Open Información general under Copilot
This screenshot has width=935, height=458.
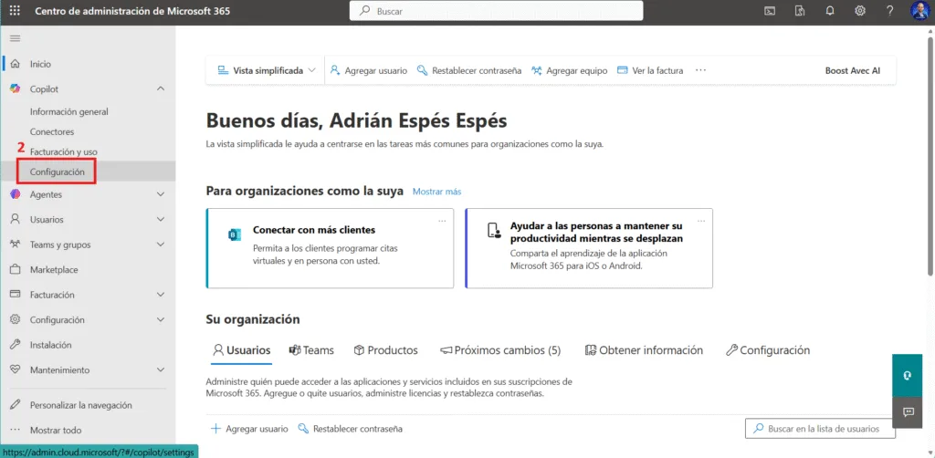(69, 111)
